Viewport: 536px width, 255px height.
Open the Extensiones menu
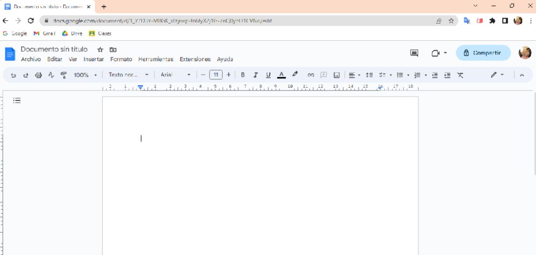pos(195,60)
